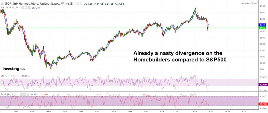Click the O34.65 open price readout
This screenshot has height=113, width=268.
click(88, 4)
